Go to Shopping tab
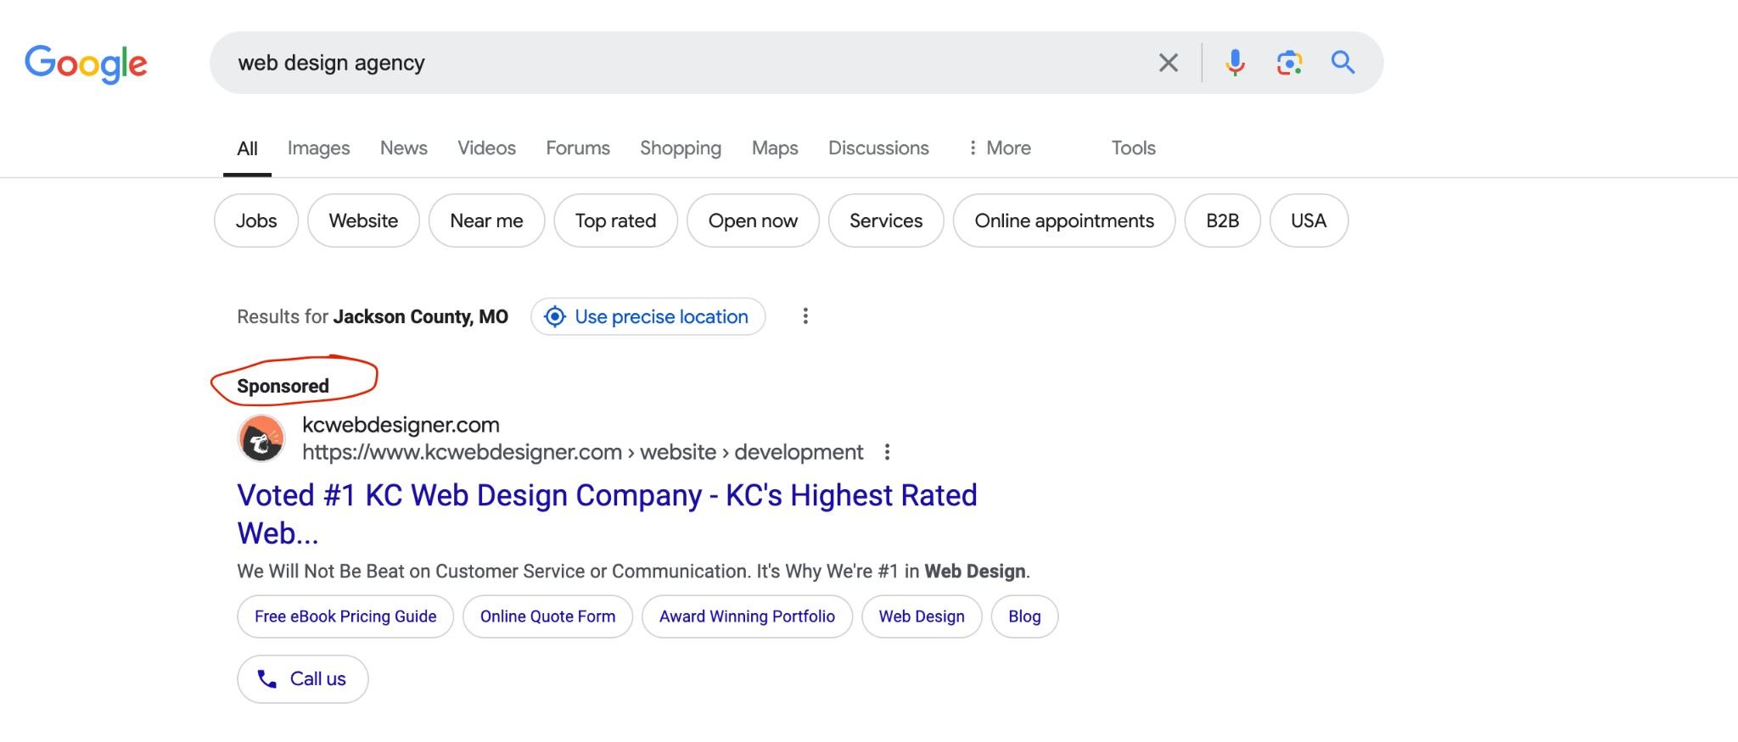Image resolution: width=1738 pixels, height=742 pixels. click(x=681, y=148)
